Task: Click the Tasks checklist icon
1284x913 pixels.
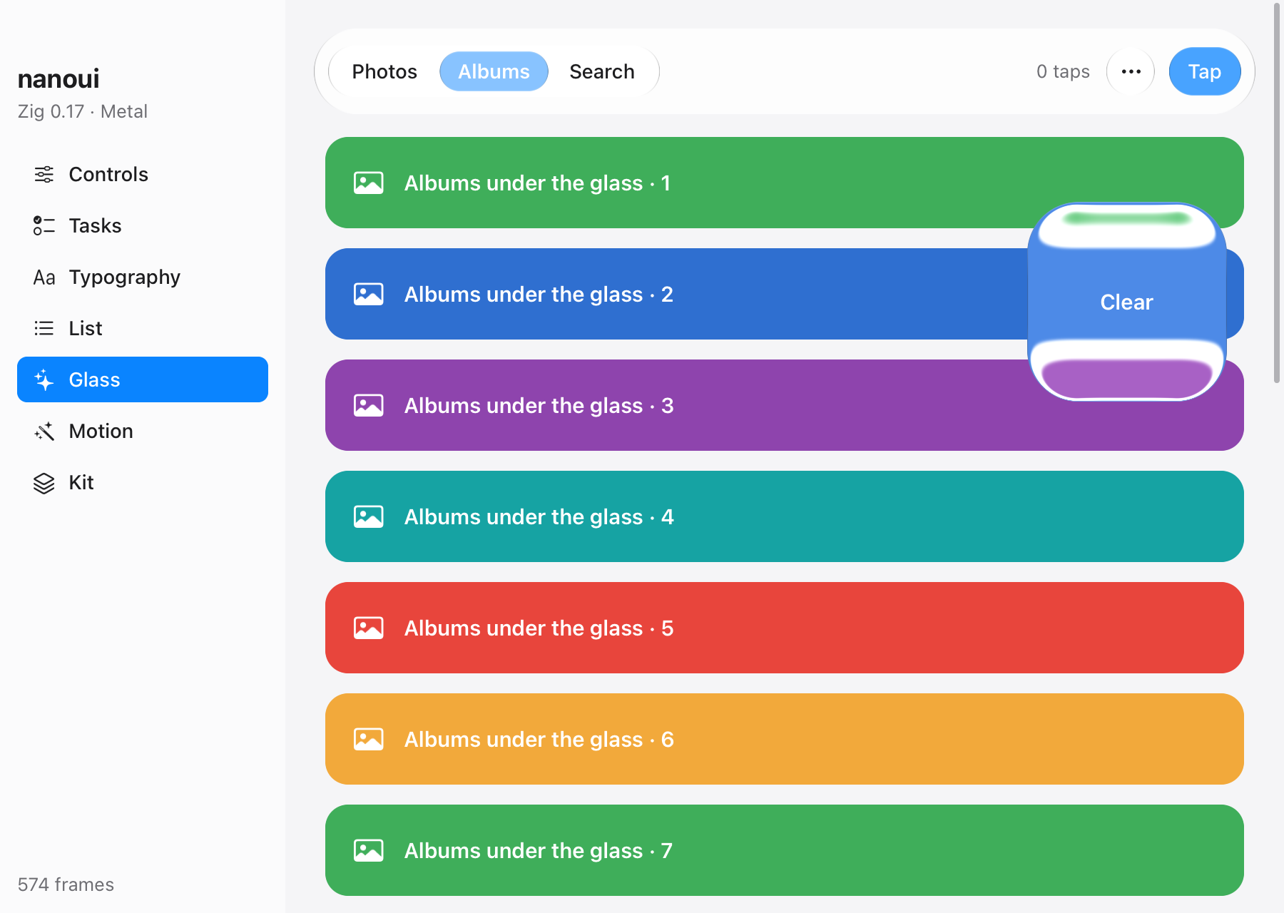Action: pos(44,225)
